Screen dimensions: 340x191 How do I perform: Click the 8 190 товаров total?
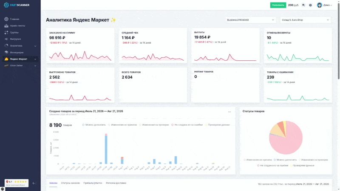(60, 125)
